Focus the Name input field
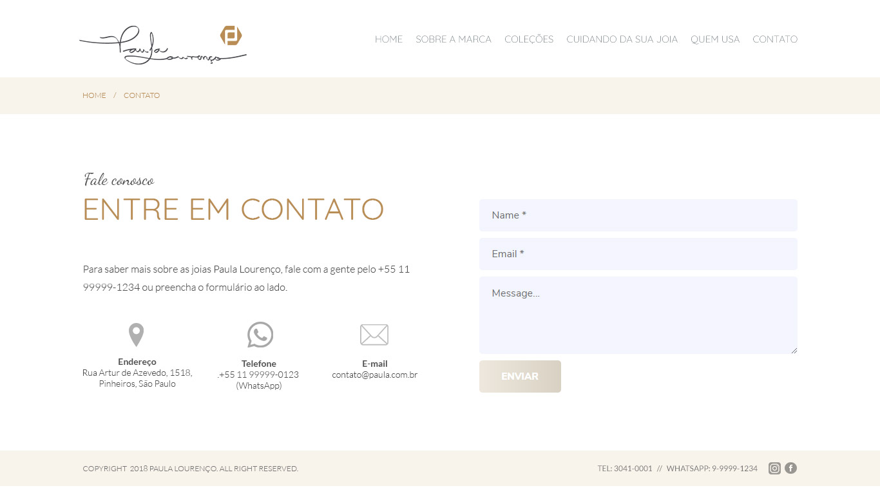This screenshot has width=880, height=488. [x=638, y=215]
